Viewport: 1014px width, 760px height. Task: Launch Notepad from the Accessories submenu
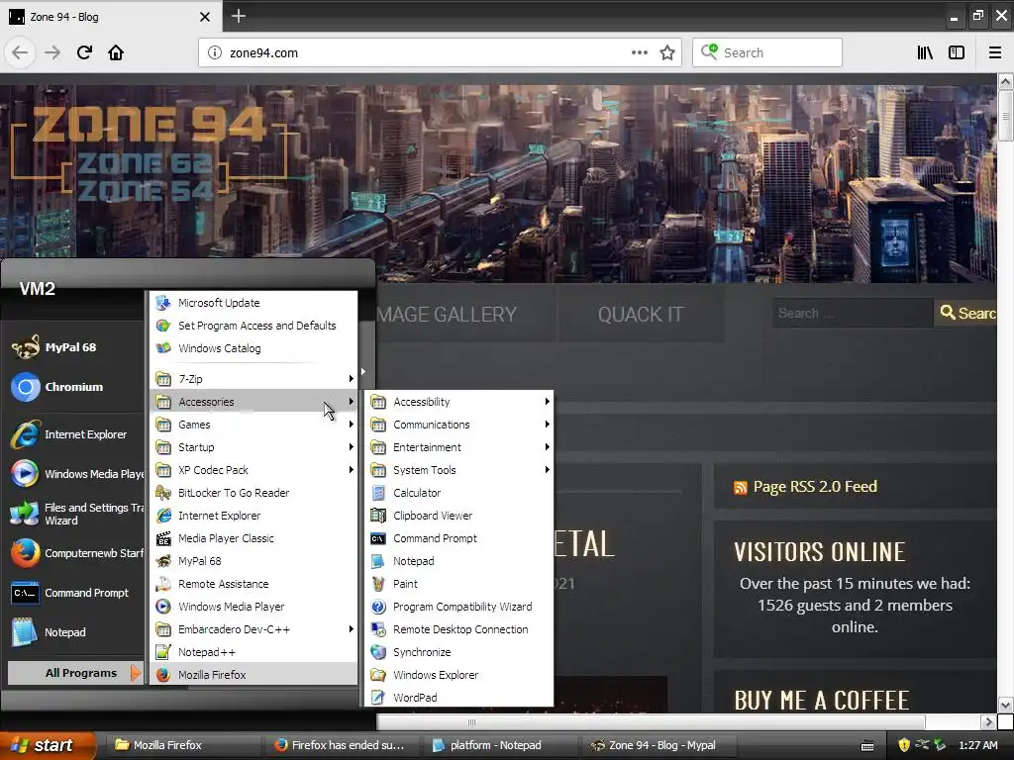(458, 561)
